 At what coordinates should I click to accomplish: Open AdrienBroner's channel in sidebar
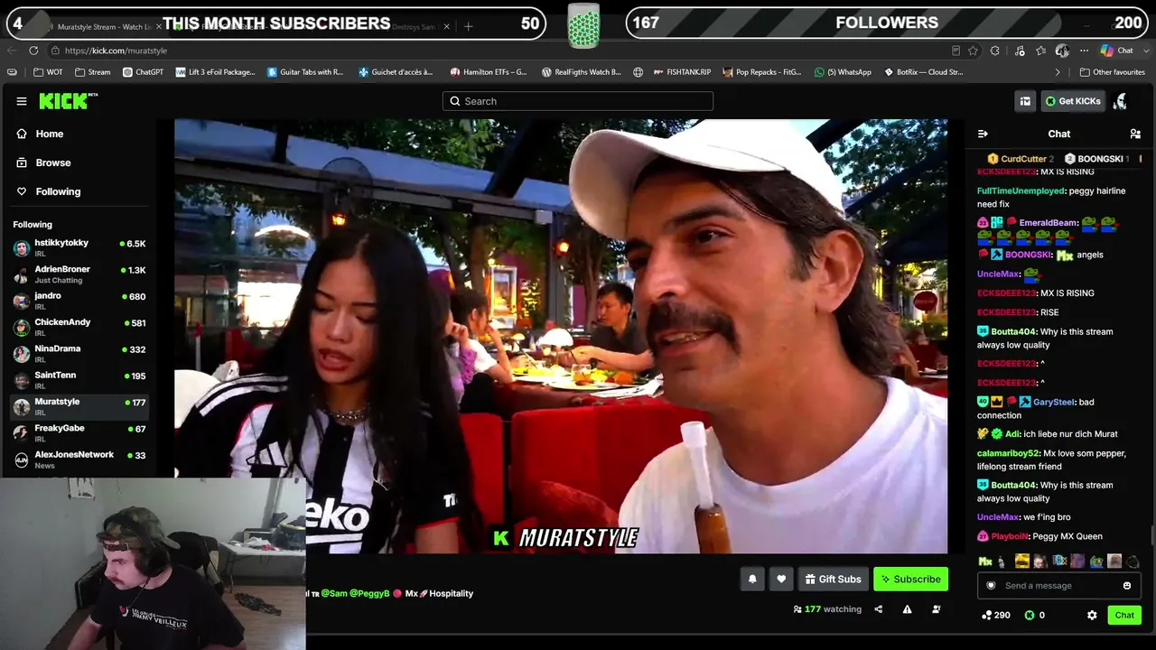80,274
